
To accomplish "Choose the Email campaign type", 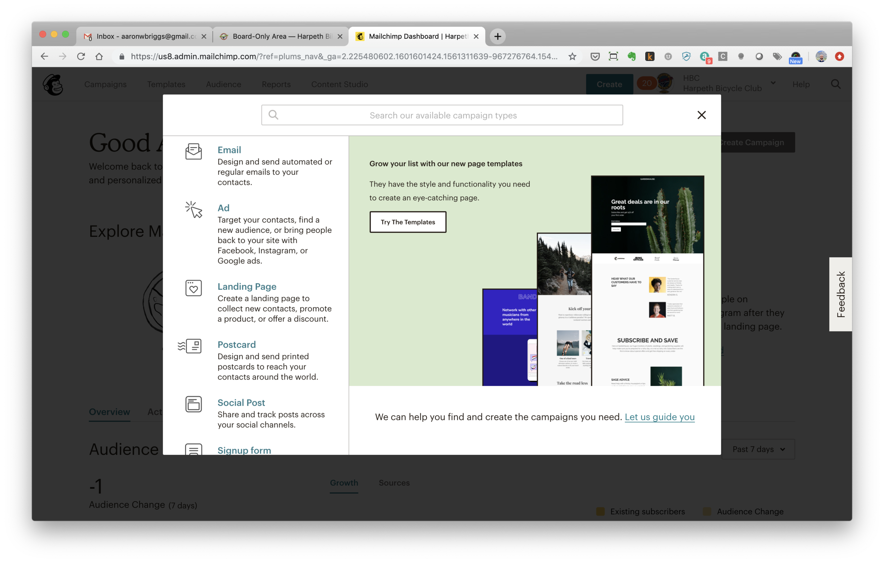I will point(229,150).
